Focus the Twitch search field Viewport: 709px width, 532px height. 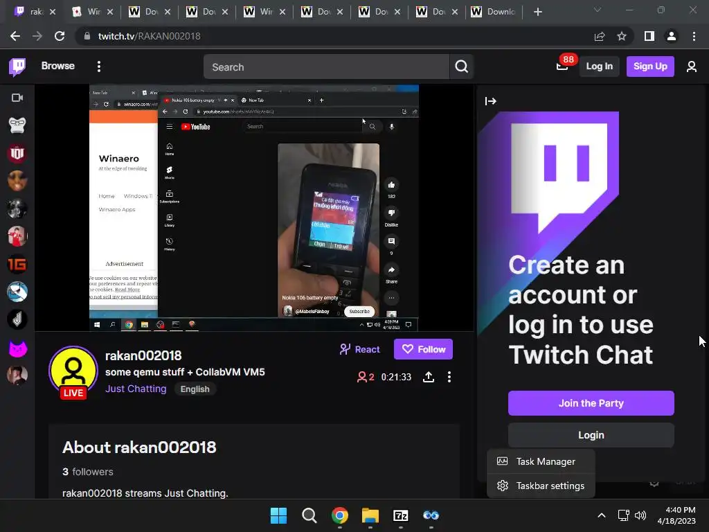(x=326, y=67)
